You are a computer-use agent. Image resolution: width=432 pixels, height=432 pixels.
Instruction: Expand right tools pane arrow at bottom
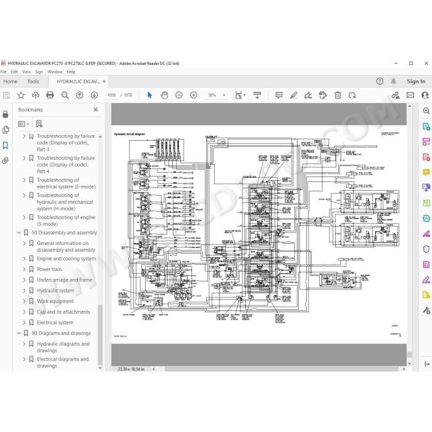[427, 364]
